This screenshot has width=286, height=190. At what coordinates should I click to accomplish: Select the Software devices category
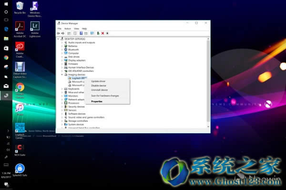click(77, 114)
